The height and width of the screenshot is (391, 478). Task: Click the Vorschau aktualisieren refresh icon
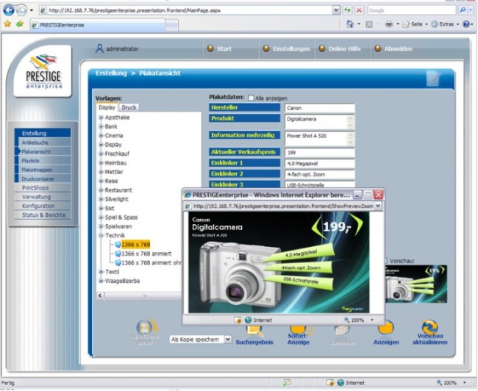pos(430,327)
